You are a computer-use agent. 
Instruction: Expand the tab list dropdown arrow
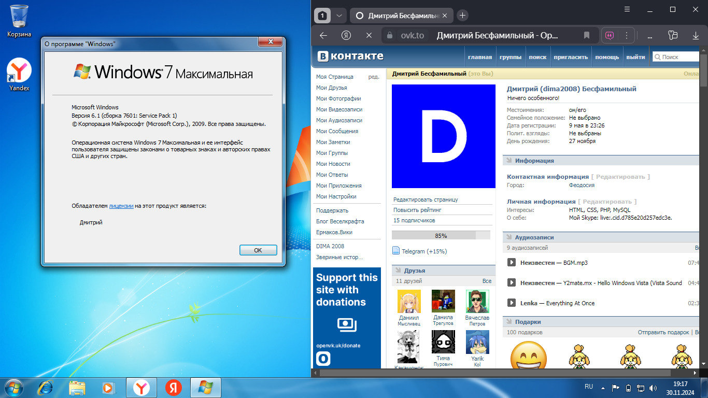[339, 16]
